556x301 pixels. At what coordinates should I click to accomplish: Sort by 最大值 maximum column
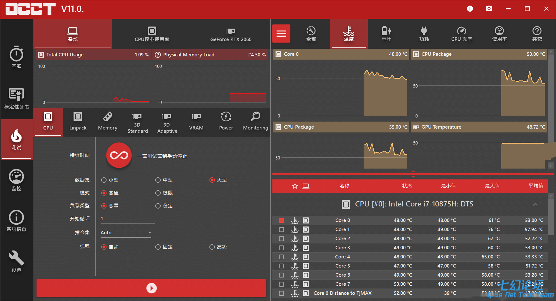pyautogui.click(x=492, y=186)
